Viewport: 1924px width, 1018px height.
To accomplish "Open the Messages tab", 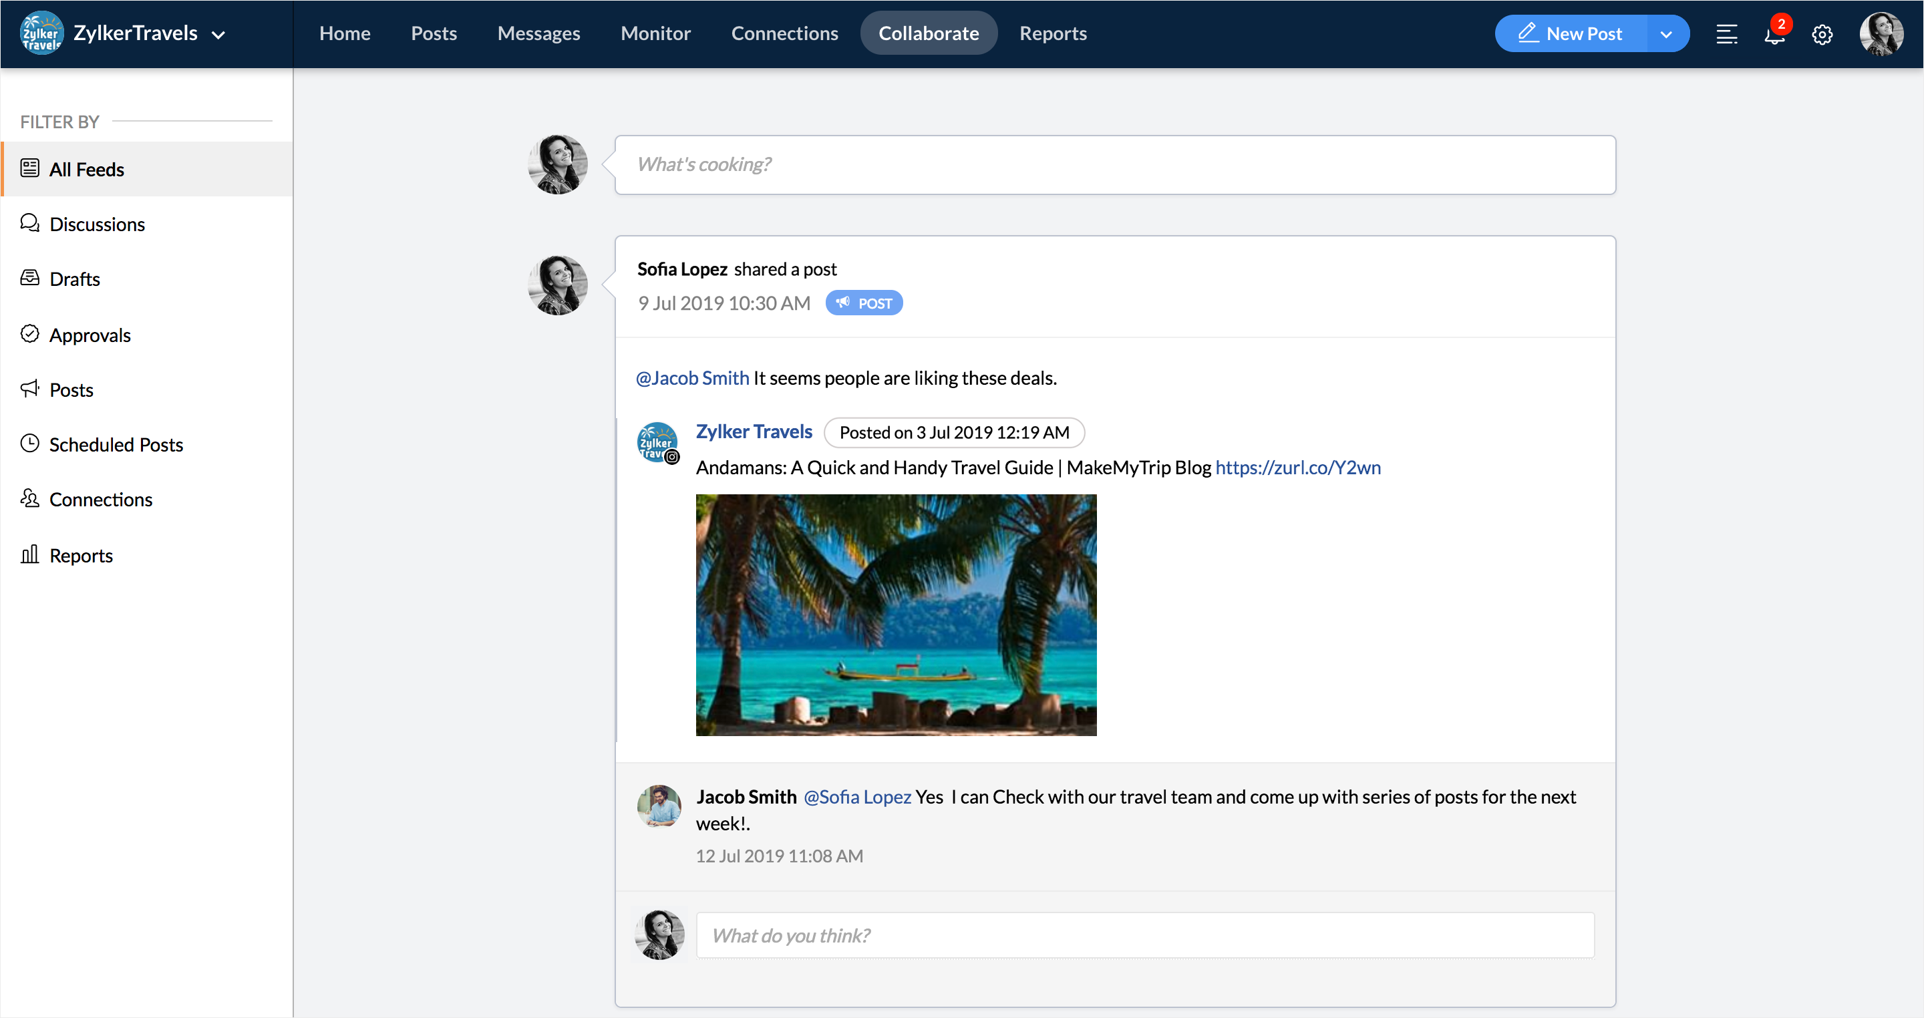I will [x=538, y=33].
